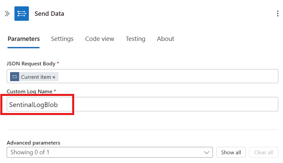
Task: Click the Send Data title text
Action: point(49,14)
